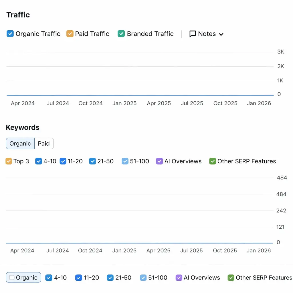293x293 pixels.
Task: Toggle 51-100 positions in upper legend
Action: tap(125, 161)
